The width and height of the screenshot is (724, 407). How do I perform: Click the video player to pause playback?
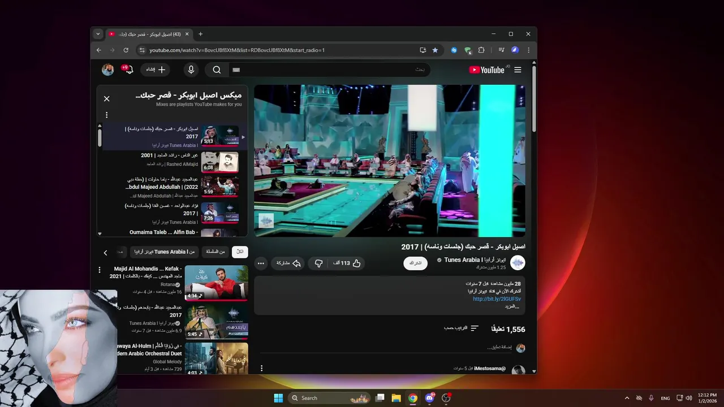pyautogui.click(x=389, y=161)
